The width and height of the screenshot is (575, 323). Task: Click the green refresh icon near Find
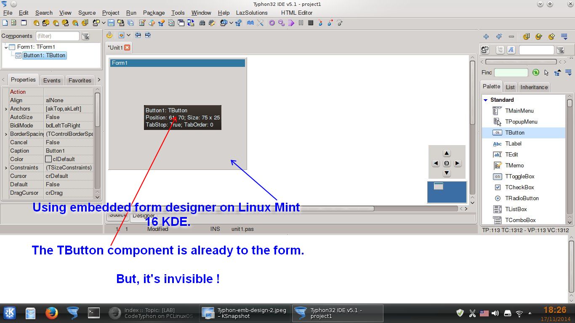[x=535, y=72]
